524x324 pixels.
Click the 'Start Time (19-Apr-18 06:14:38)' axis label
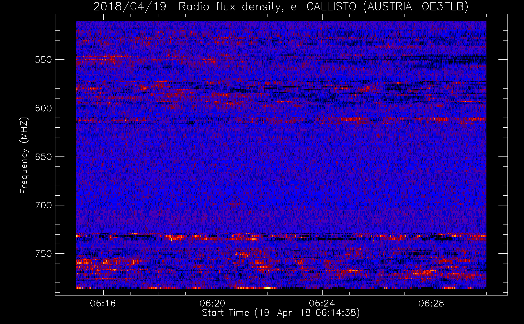coord(281,313)
